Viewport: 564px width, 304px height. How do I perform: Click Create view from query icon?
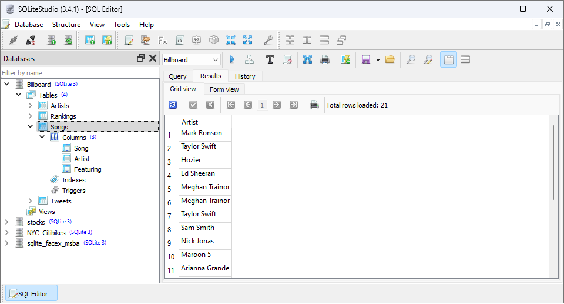345,59
